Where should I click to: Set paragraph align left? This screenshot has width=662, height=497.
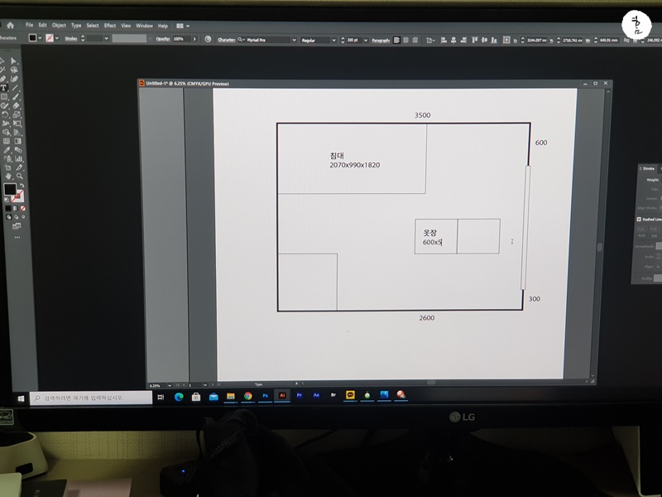click(x=396, y=40)
